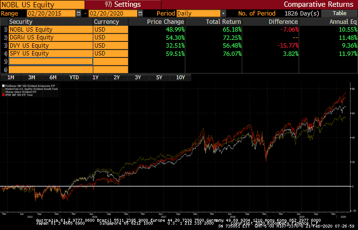
Task: Click the DVY difference value -15.77%
Action: 288,46
